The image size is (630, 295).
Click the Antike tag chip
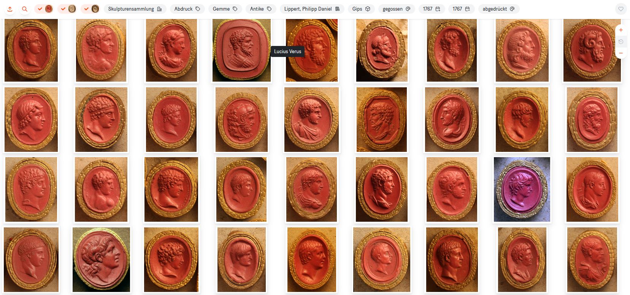click(x=261, y=9)
